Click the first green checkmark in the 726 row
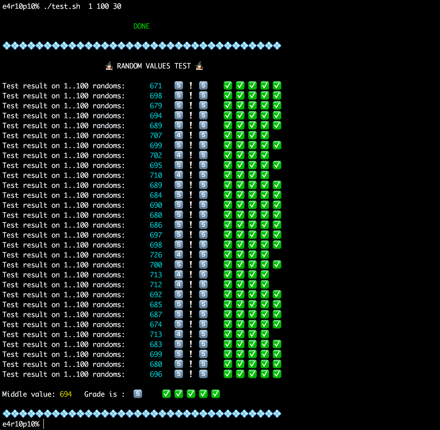 click(228, 254)
